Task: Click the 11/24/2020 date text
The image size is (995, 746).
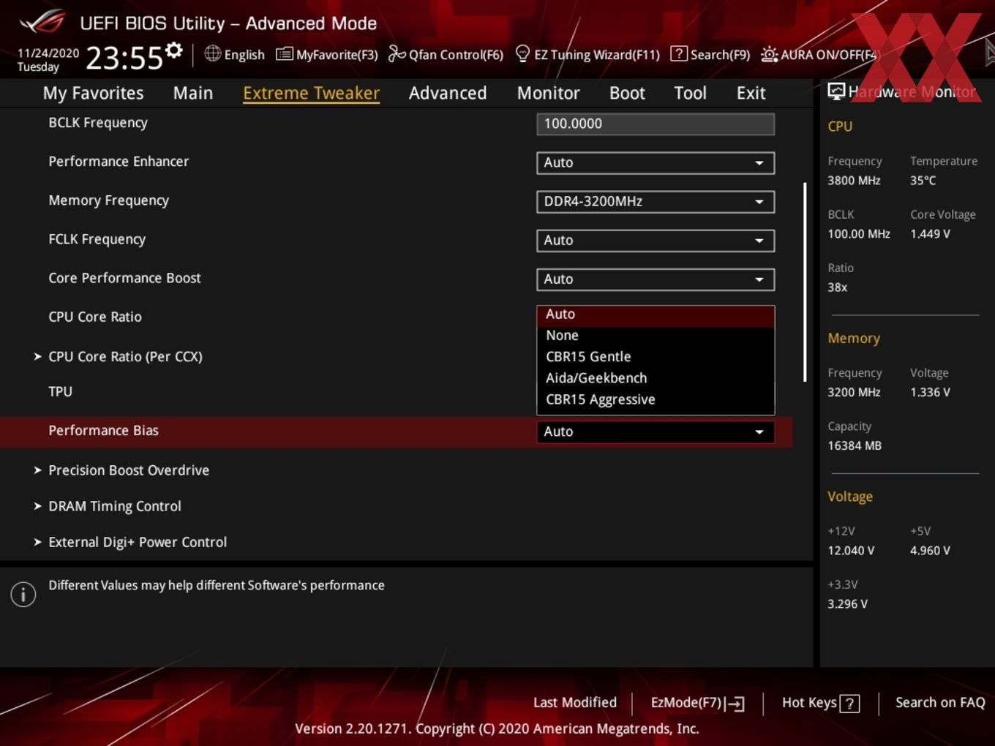Action: [x=48, y=53]
